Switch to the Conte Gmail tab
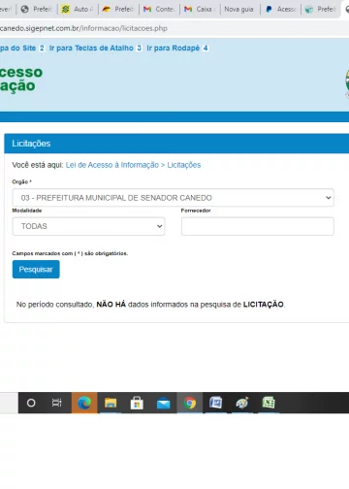Viewport: 349px width, 489px height. point(159,9)
